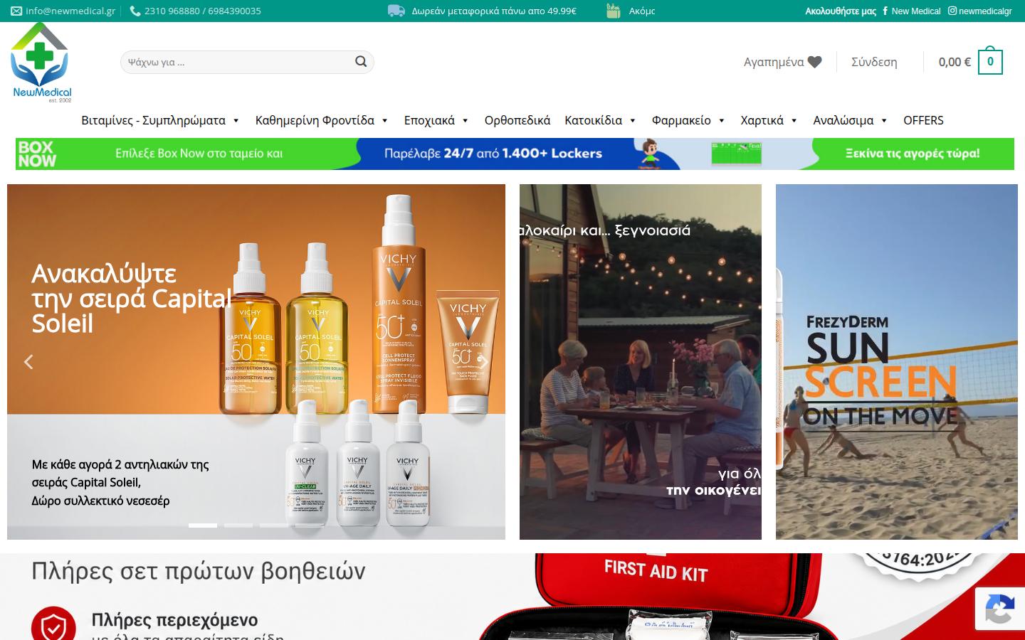Open the Frezyderm Sun Screen banner
The width and height of the screenshot is (1025, 640).
pos(897,362)
